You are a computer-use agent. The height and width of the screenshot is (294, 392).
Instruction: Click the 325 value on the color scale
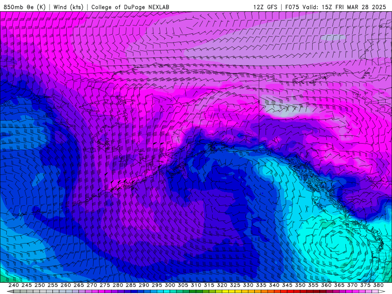[x=235, y=285]
